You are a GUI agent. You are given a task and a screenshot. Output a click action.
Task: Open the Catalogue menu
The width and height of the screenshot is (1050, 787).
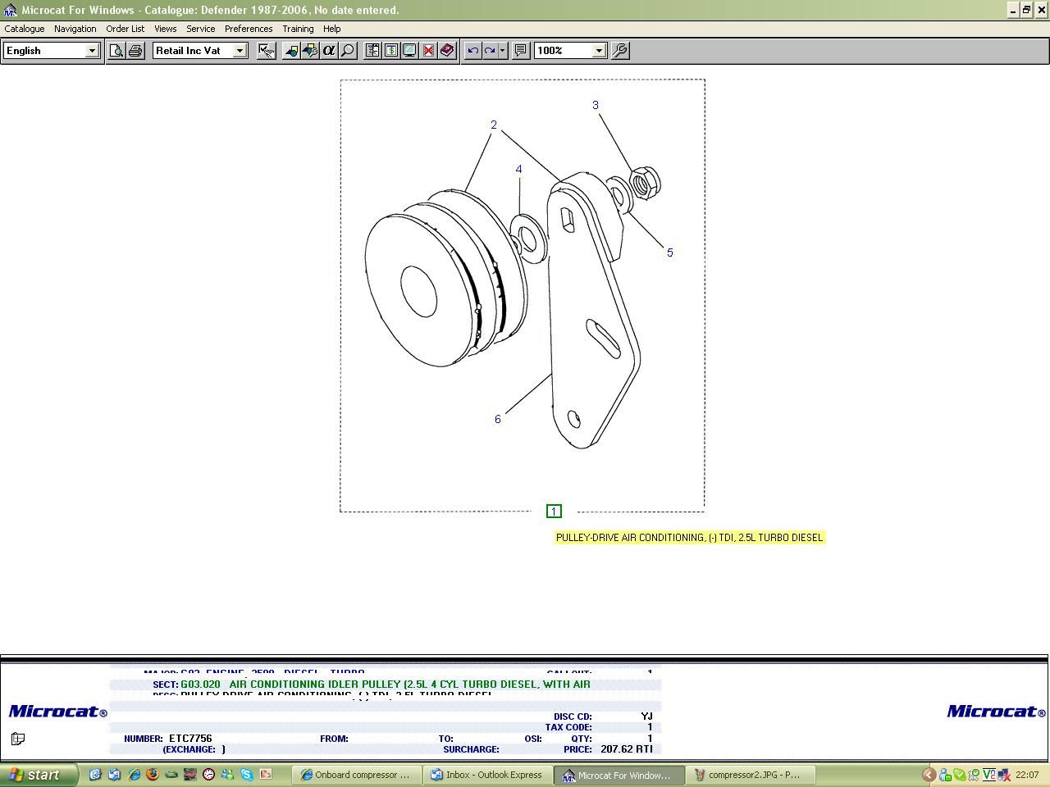25,29
